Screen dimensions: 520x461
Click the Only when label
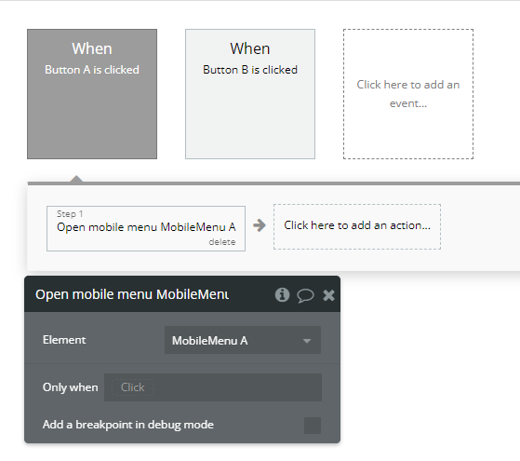tap(71, 387)
